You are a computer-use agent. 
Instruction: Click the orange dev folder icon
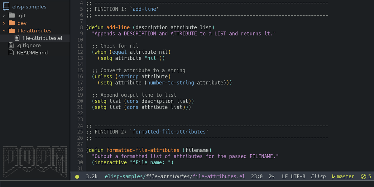12,23
